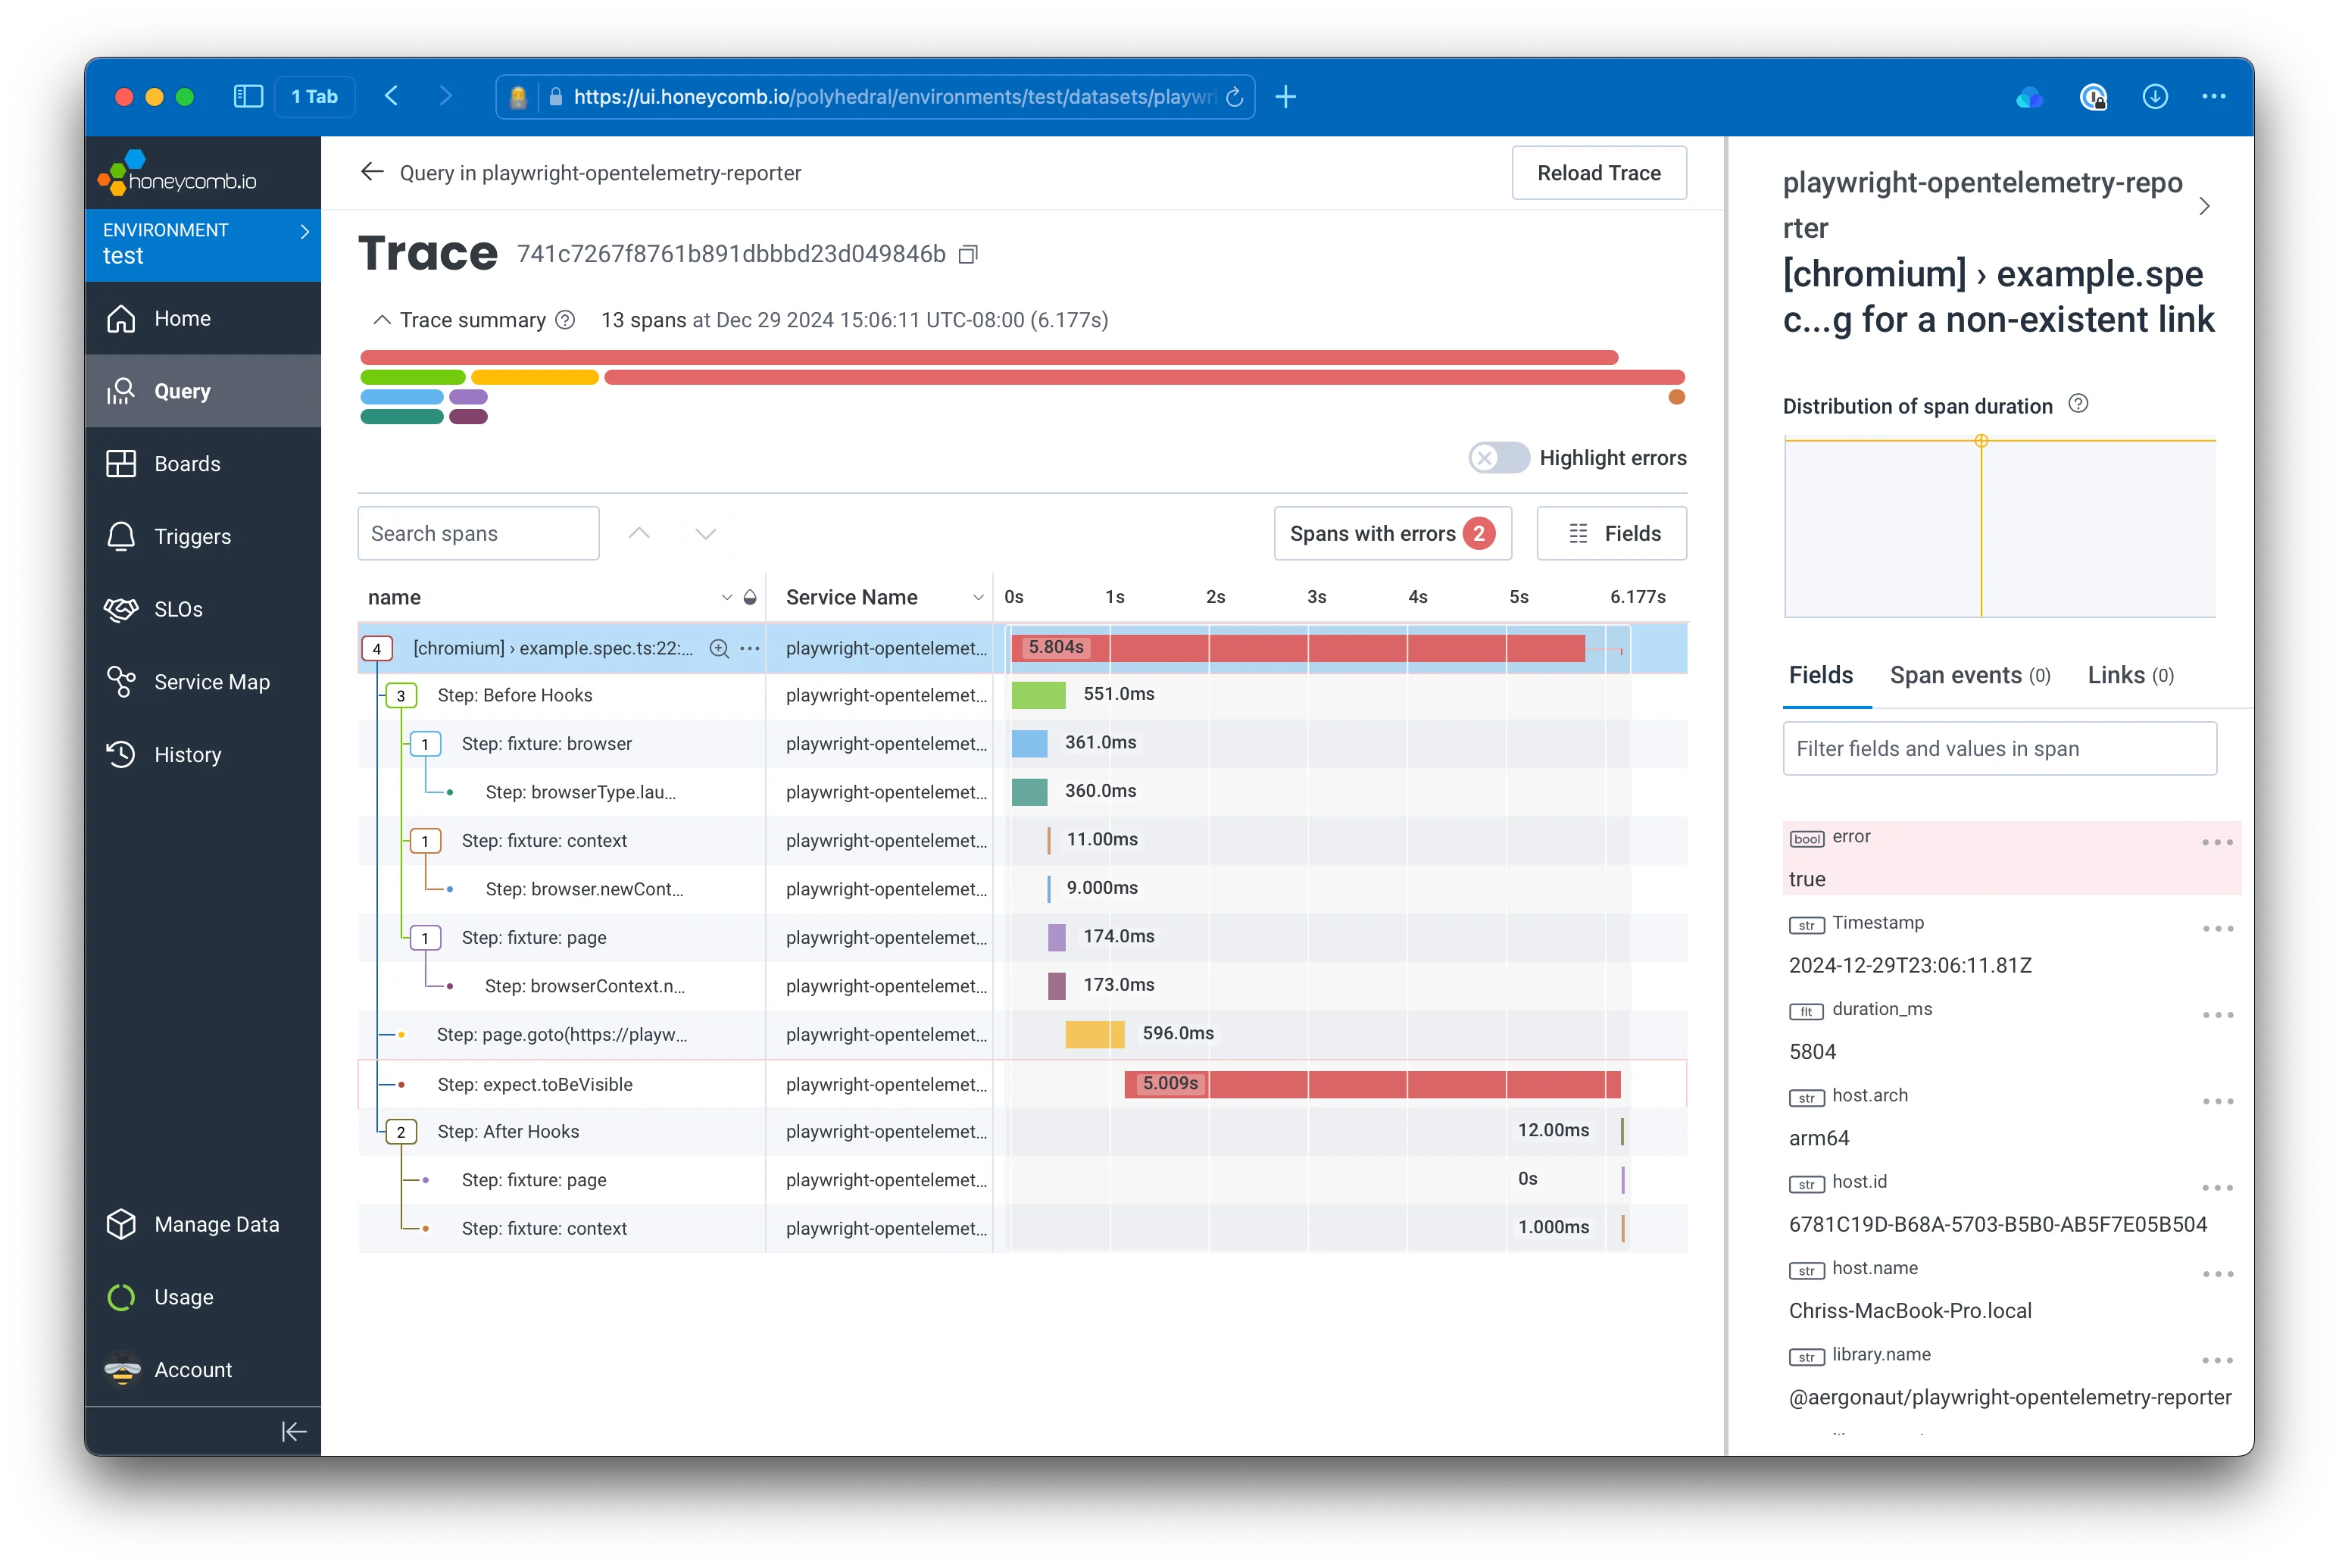Collapse the Before Hooks span children

click(x=401, y=696)
